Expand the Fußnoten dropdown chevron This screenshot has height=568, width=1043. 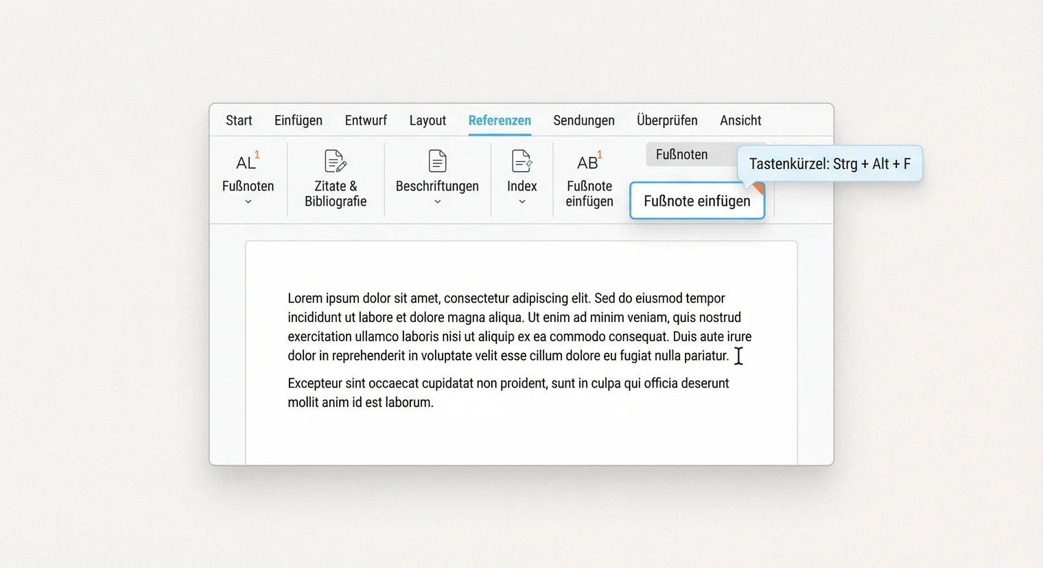(x=248, y=202)
